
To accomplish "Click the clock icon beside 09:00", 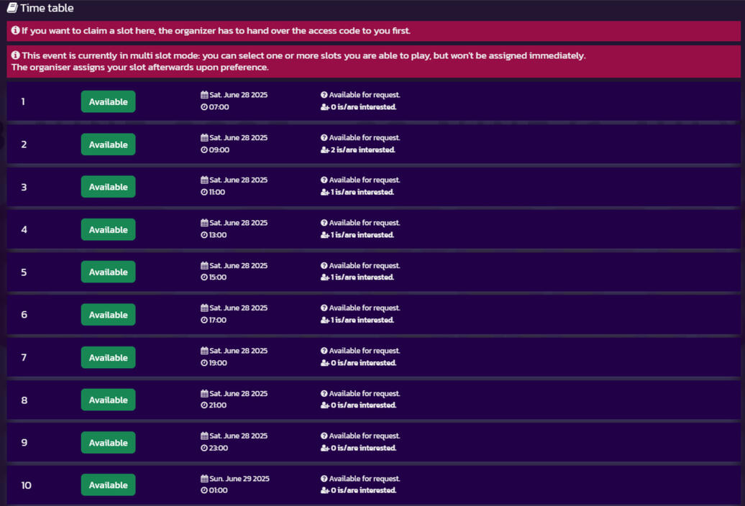I will pos(204,150).
